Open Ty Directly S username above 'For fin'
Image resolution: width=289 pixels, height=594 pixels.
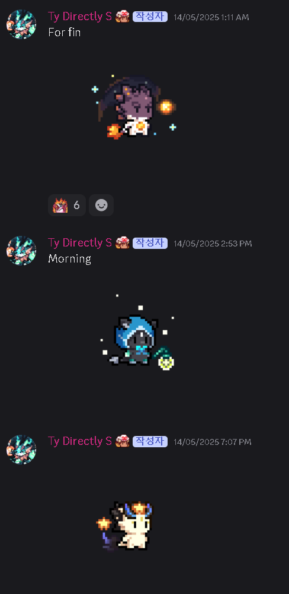(x=80, y=16)
